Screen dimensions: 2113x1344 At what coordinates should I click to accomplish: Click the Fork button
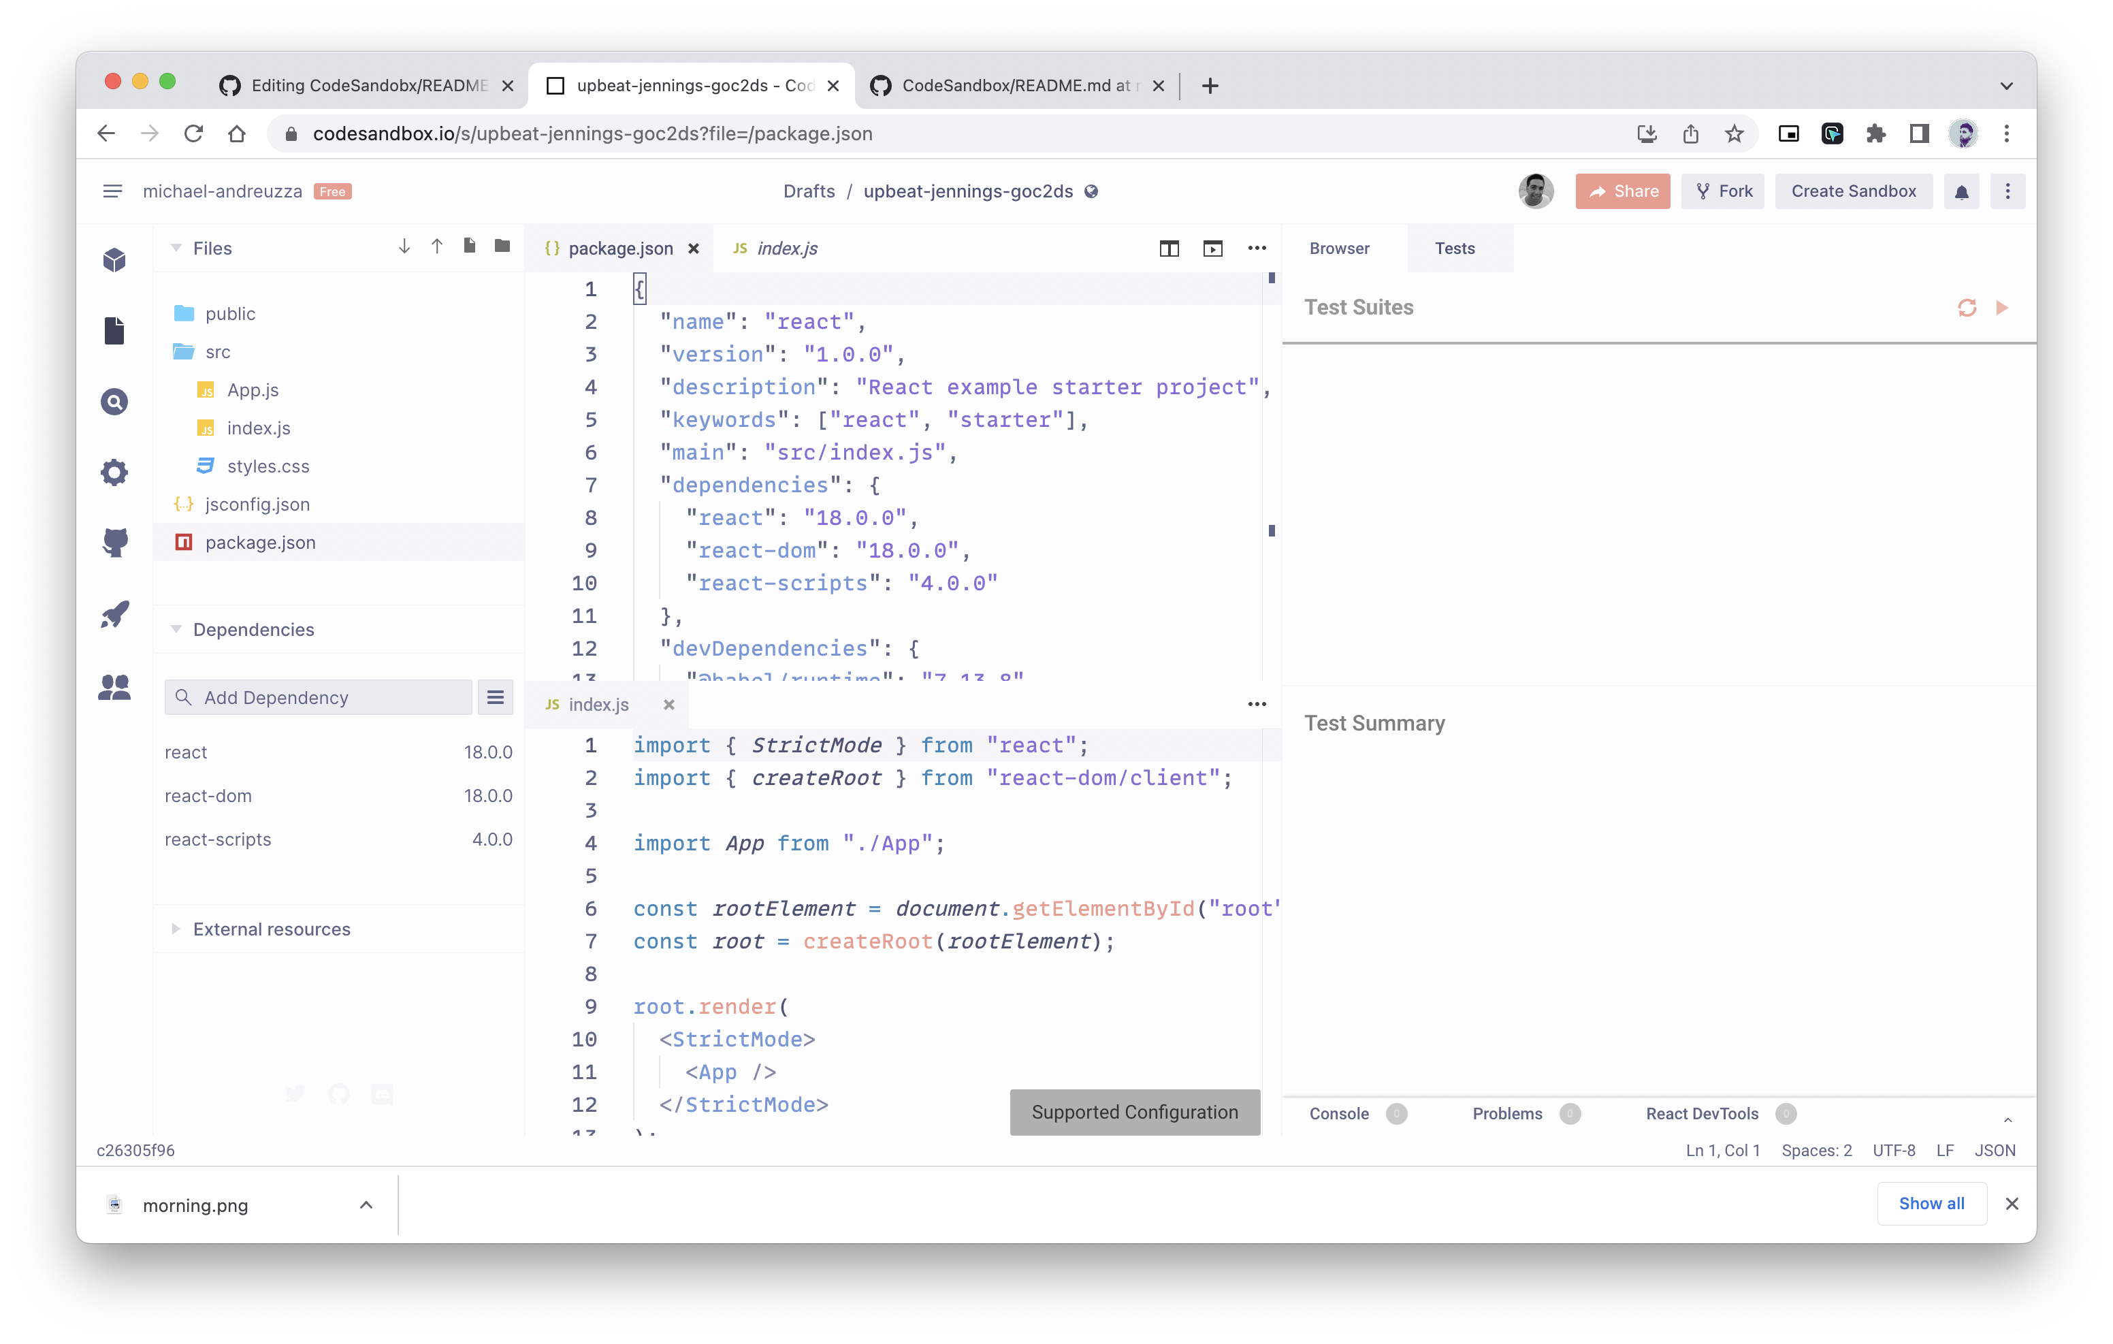1724,191
